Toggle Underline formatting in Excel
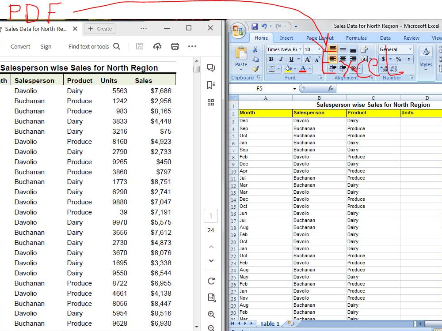 pyautogui.click(x=291, y=59)
